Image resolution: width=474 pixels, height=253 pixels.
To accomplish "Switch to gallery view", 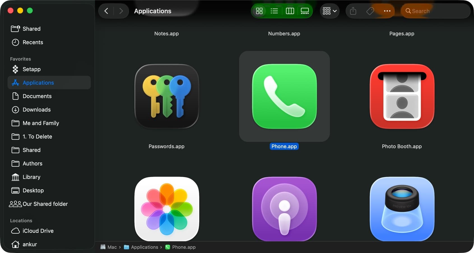I will coord(305,11).
